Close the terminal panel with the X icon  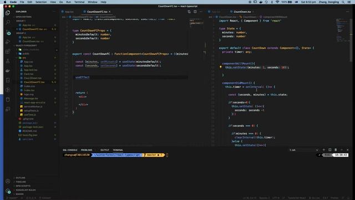[x=348, y=150]
